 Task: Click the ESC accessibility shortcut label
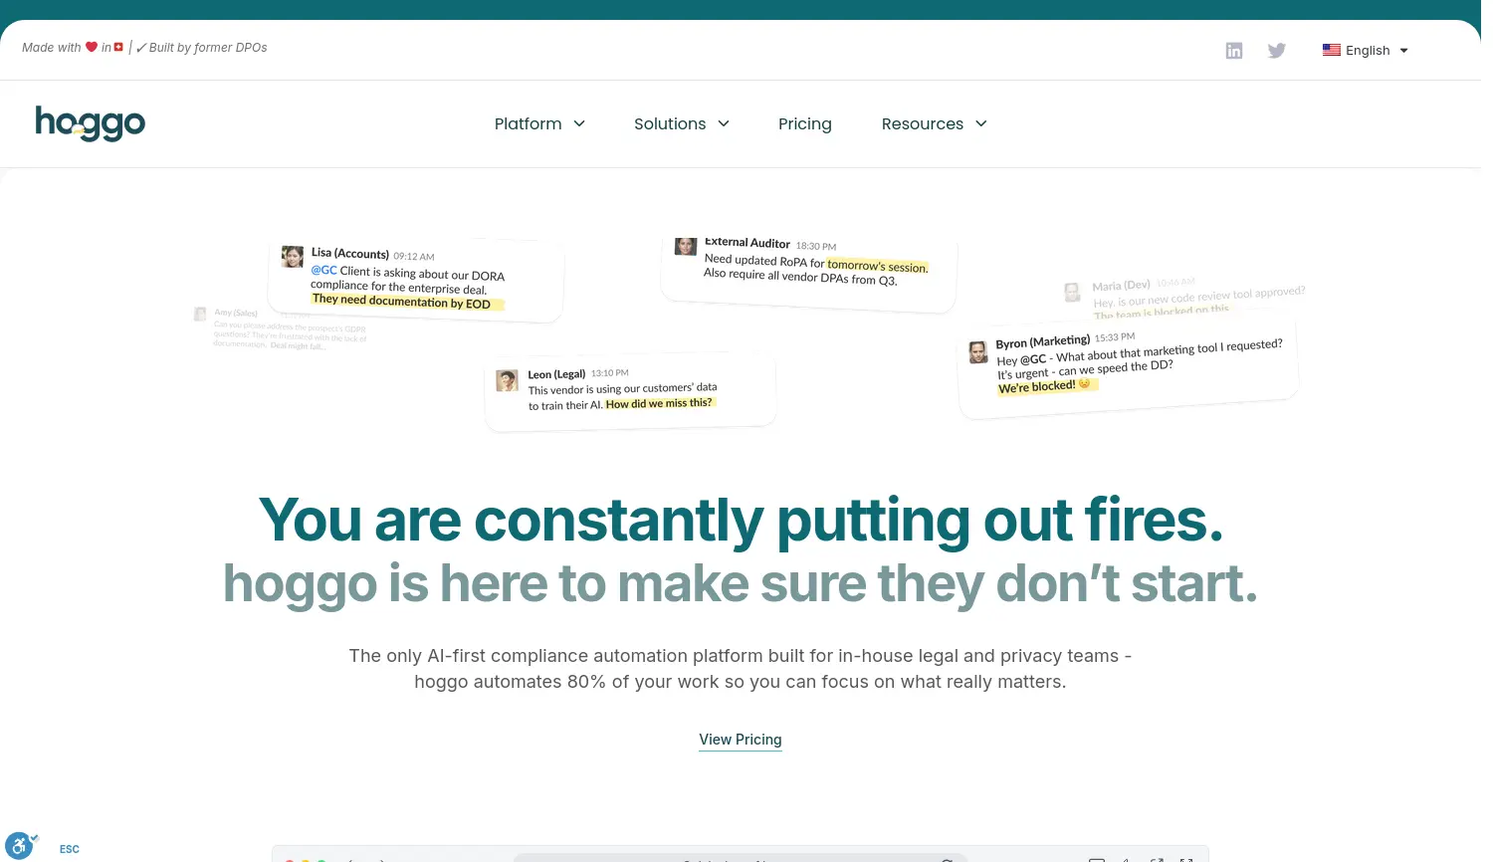point(70,849)
